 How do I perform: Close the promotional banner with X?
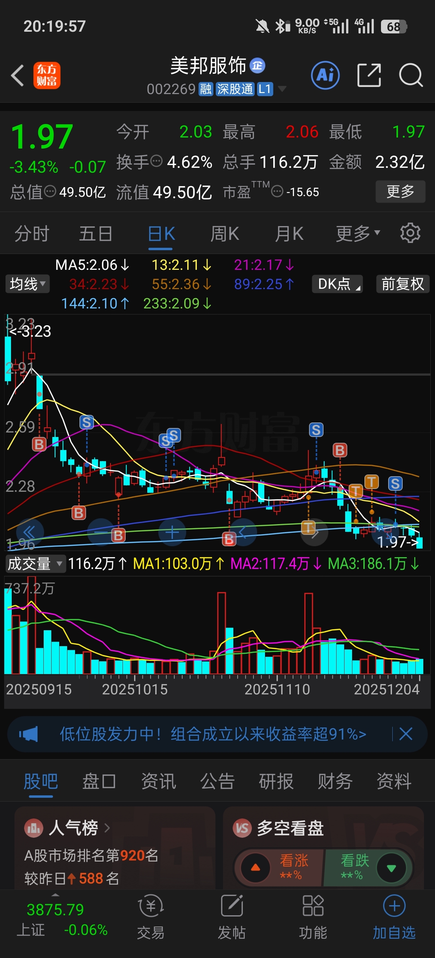pyautogui.click(x=406, y=734)
